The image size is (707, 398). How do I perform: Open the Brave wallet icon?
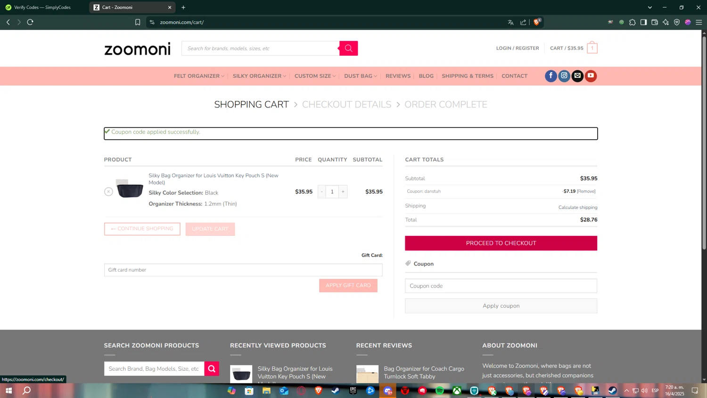[655, 22]
